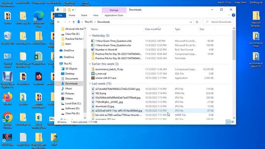Click the Properties icon in quick access toolbar
Viewport: 265px width, 149px height.
(65, 10)
